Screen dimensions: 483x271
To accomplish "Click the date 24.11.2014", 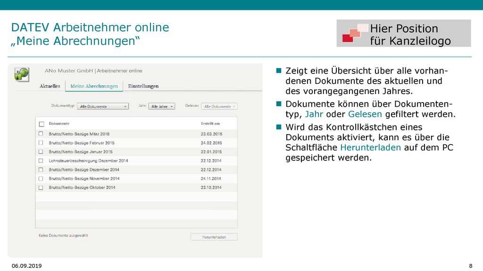I will pos(211,178).
